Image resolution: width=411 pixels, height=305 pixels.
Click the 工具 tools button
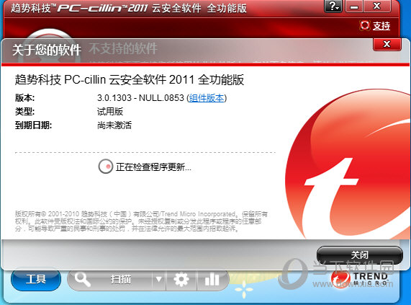[x=36, y=279]
